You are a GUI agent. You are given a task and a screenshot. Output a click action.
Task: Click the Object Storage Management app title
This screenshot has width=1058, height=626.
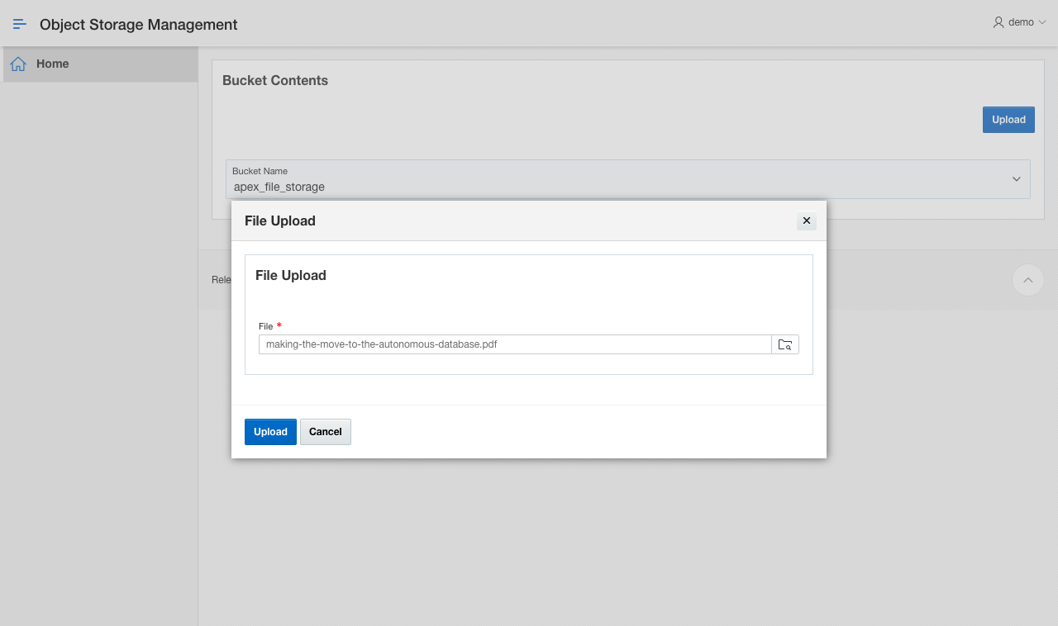138,25
